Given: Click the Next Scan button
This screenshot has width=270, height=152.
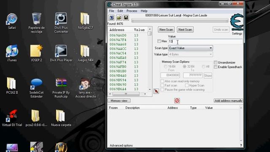Looking at the screenshot, I should tap(185, 30).
